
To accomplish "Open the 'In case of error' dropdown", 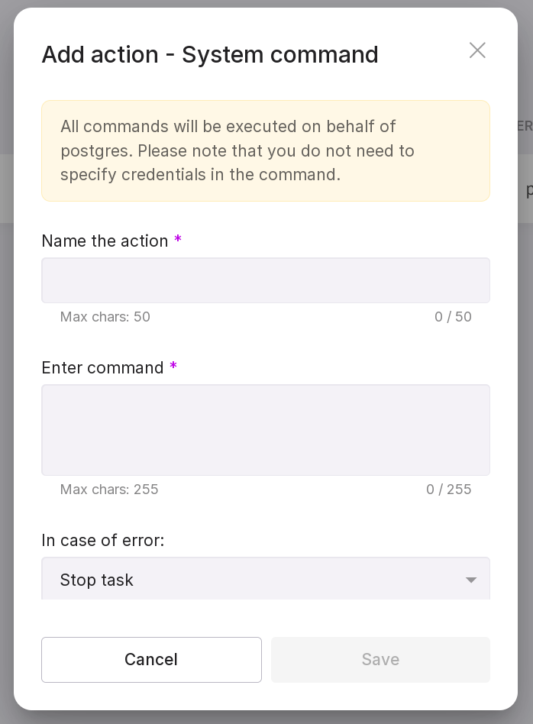I will [x=265, y=579].
